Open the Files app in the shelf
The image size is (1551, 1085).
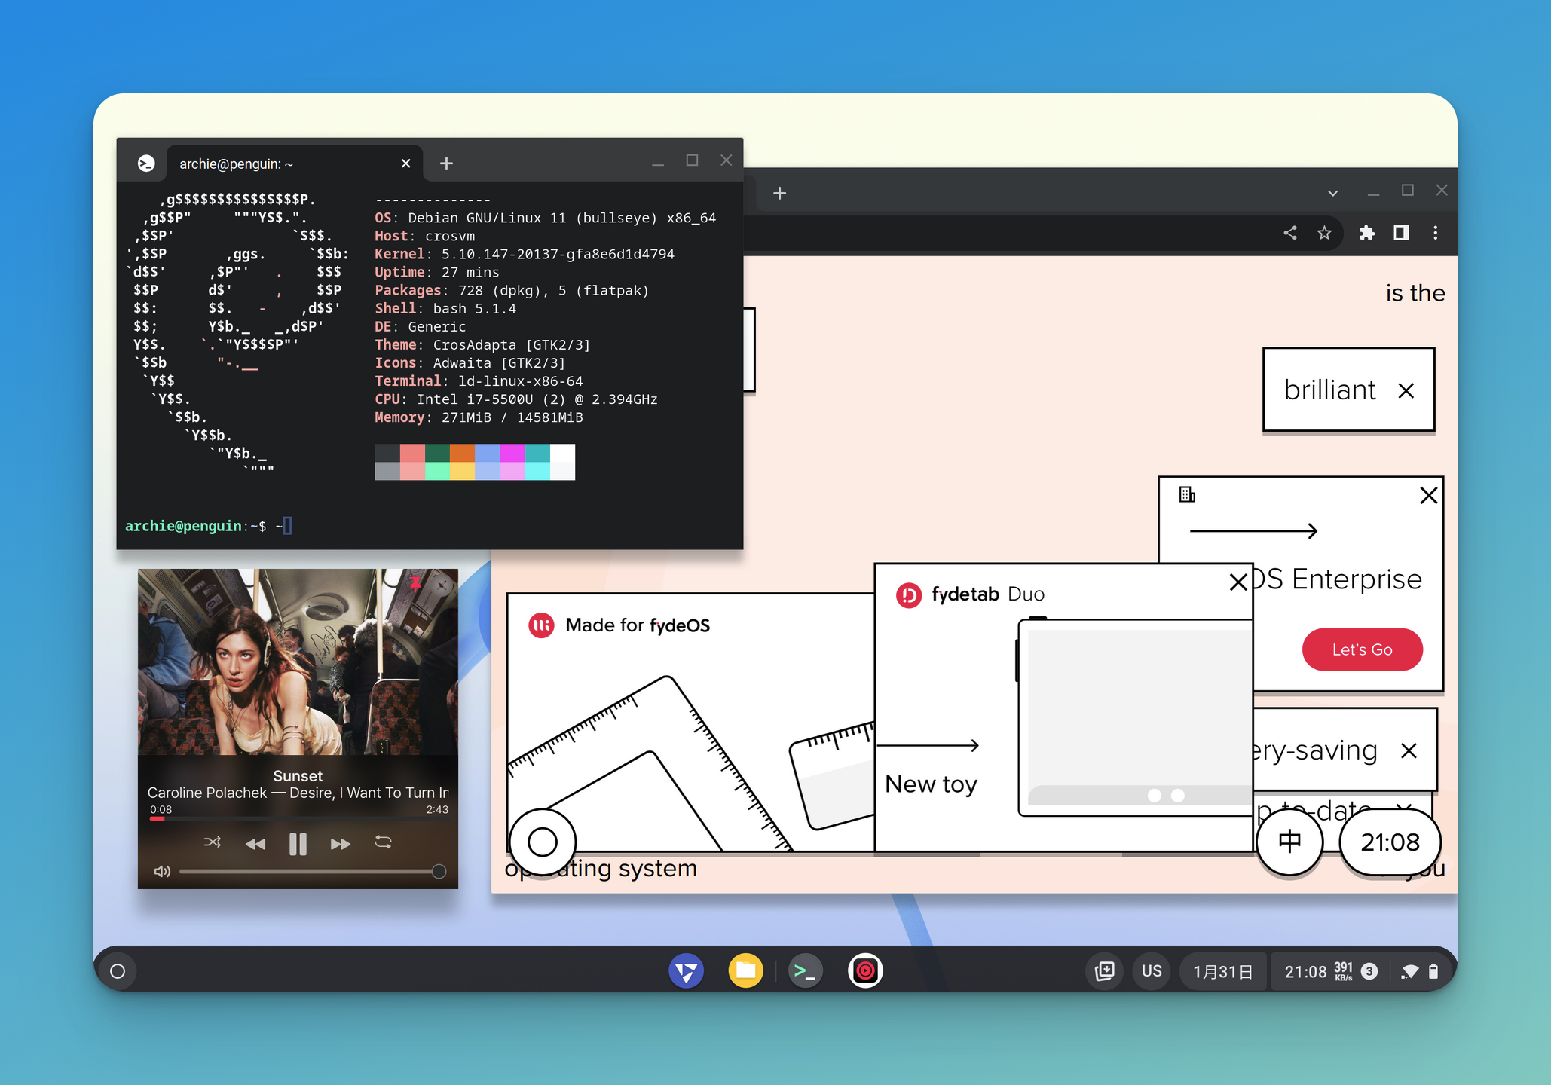pos(745,971)
